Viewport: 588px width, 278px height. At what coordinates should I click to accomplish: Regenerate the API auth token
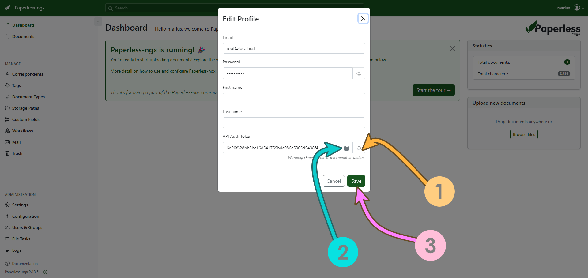(x=359, y=148)
